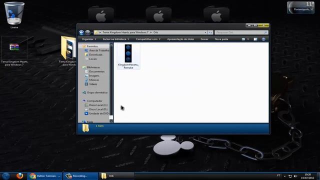The height and width of the screenshot is (180, 320).
Task: Show hidden tray icons arrow
Action: click(284, 176)
